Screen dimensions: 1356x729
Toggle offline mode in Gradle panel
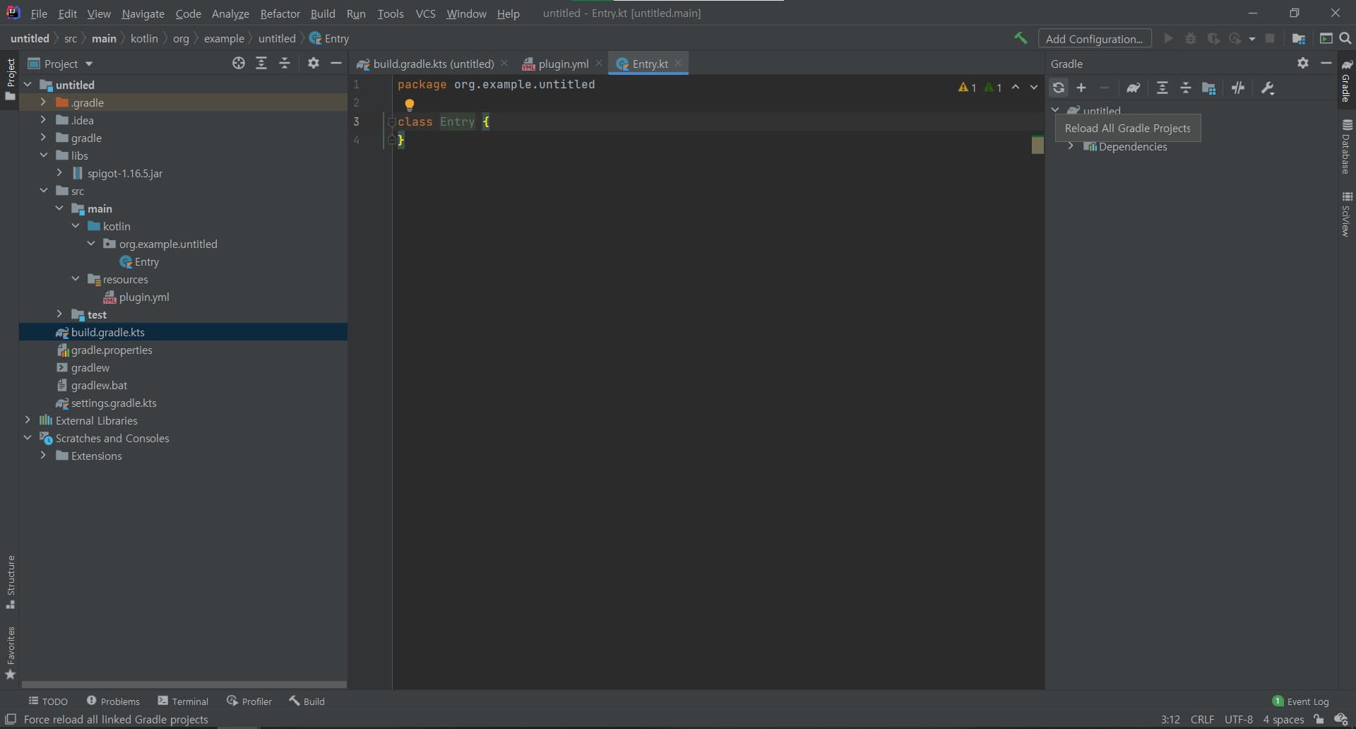[1238, 88]
